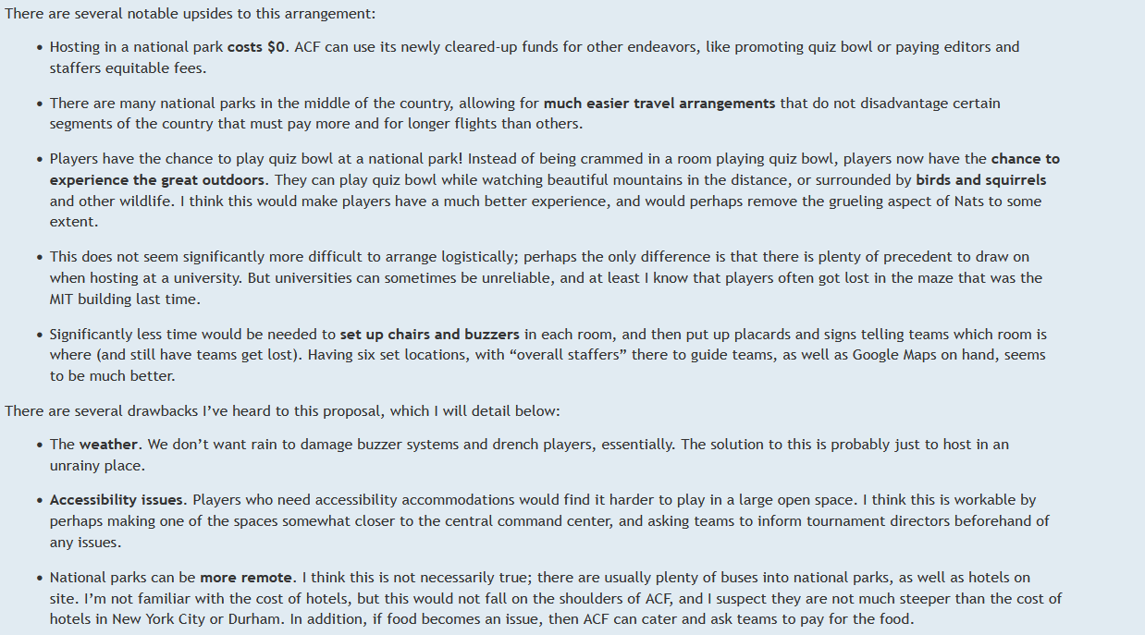Click the bold words "birds and squirrels"
The width and height of the screenshot is (1145, 635).
[981, 179]
